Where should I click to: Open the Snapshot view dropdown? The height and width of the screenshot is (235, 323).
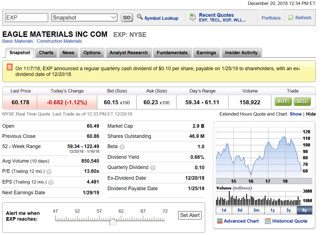[84, 17]
